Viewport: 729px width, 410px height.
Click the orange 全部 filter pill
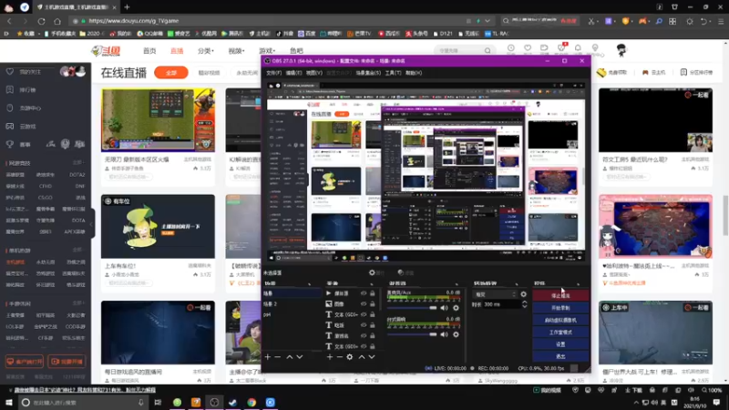pyautogui.click(x=171, y=73)
